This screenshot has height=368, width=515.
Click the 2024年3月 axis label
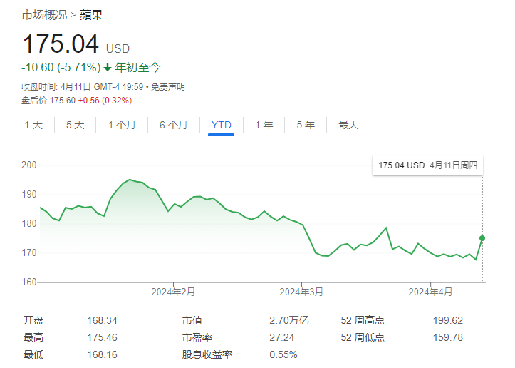tap(301, 292)
